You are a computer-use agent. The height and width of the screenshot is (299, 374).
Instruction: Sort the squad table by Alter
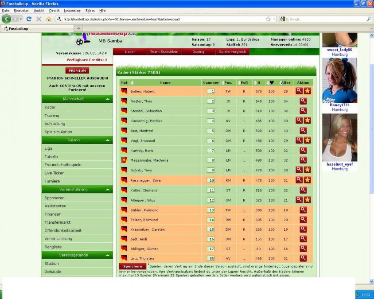[286, 82]
